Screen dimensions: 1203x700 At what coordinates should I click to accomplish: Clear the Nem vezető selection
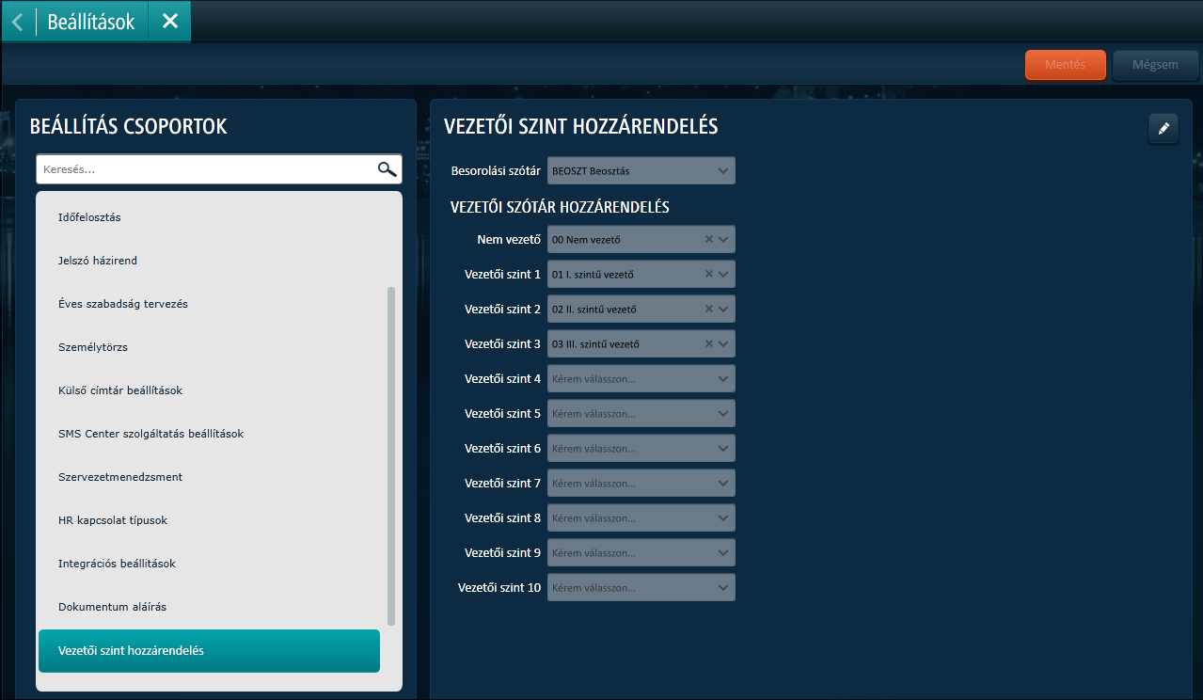pyautogui.click(x=709, y=239)
